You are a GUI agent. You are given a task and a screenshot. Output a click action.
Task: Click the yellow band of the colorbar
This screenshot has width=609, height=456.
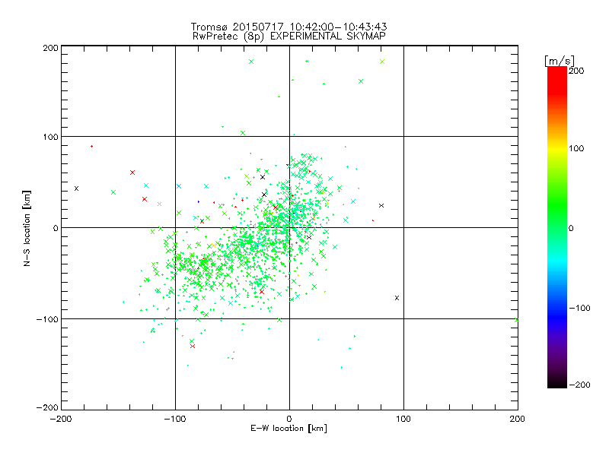557,149
